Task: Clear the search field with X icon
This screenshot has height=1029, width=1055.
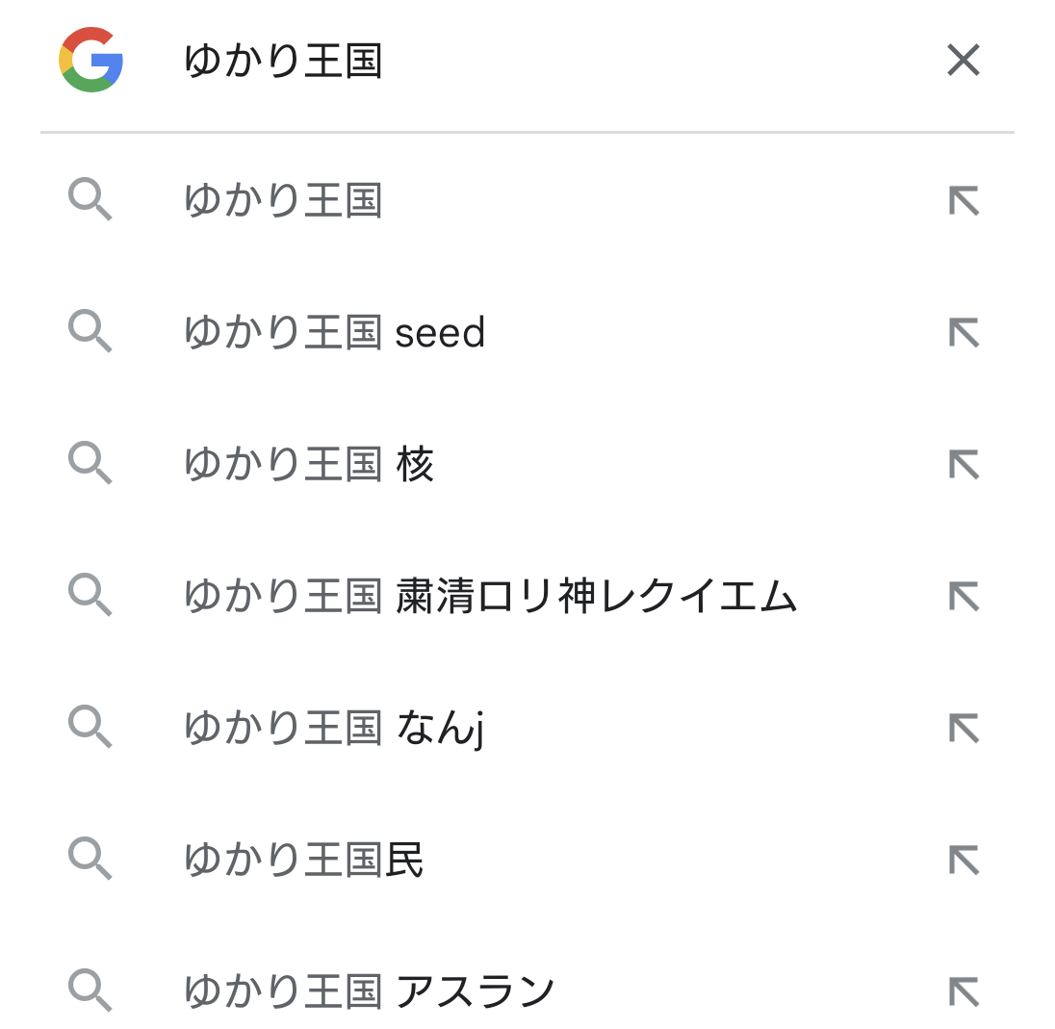Action: 963,61
